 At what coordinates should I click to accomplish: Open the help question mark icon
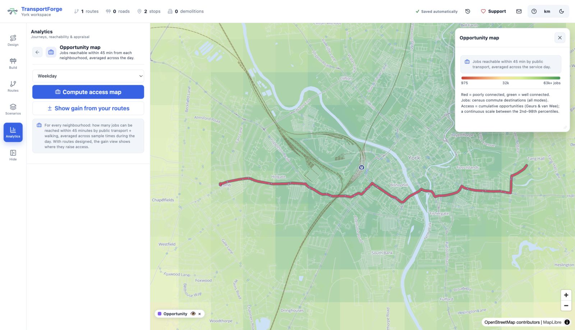[534, 11]
